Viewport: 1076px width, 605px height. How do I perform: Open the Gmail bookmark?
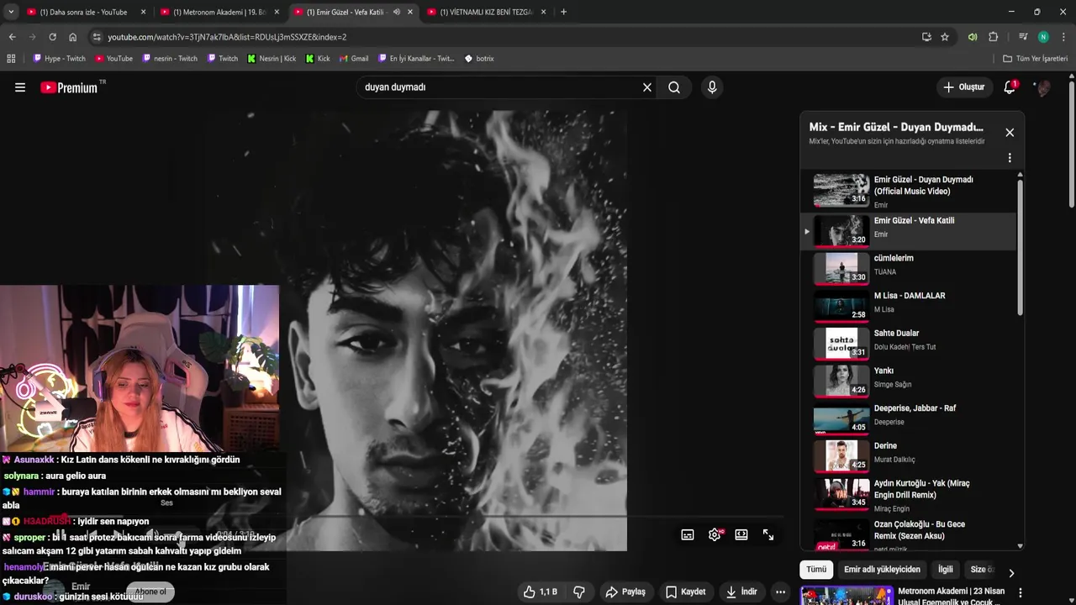[x=353, y=59]
